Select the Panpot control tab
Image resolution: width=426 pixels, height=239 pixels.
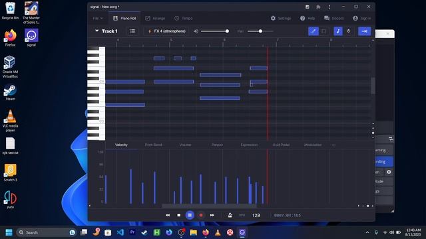pyautogui.click(x=217, y=145)
